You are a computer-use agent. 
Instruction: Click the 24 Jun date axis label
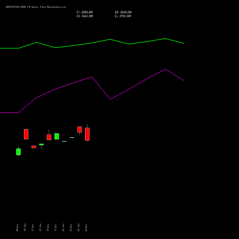tap(78, 228)
